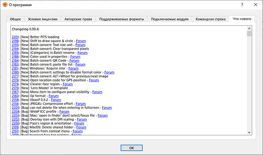This screenshot has height=155, width=263.
Task: Click the changelog scrollbar thumb
Action: 249,34
